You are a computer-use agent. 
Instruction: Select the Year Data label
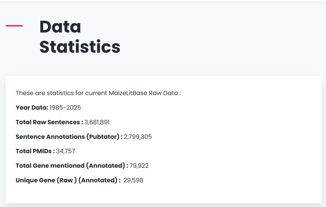[x=32, y=108]
